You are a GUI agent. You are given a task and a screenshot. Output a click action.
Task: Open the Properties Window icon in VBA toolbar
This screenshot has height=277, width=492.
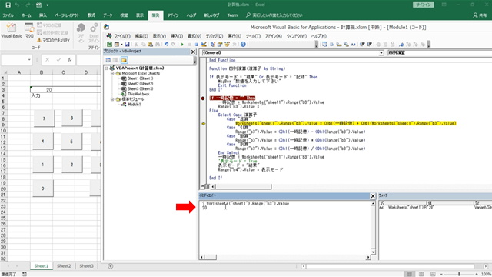[x=220, y=45]
